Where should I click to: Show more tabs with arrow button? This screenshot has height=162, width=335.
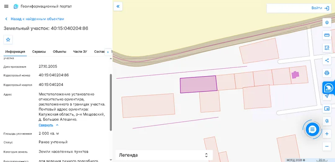108,52
